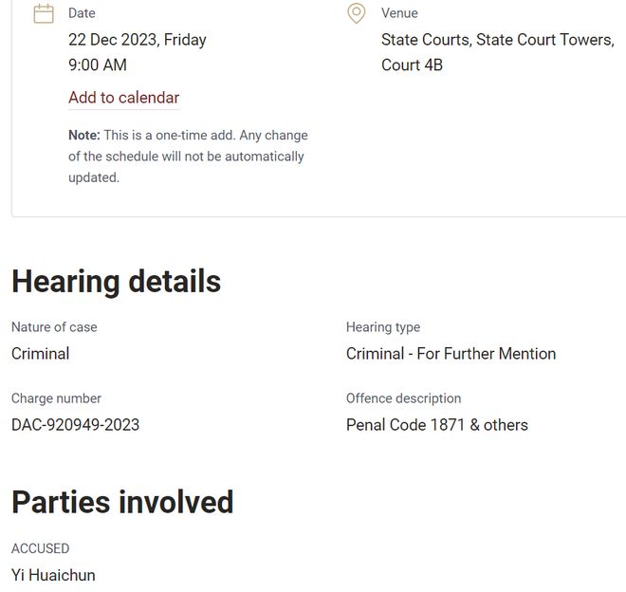
Task: Click the Parties involved heading
Action: pyautogui.click(x=122, y=502)
